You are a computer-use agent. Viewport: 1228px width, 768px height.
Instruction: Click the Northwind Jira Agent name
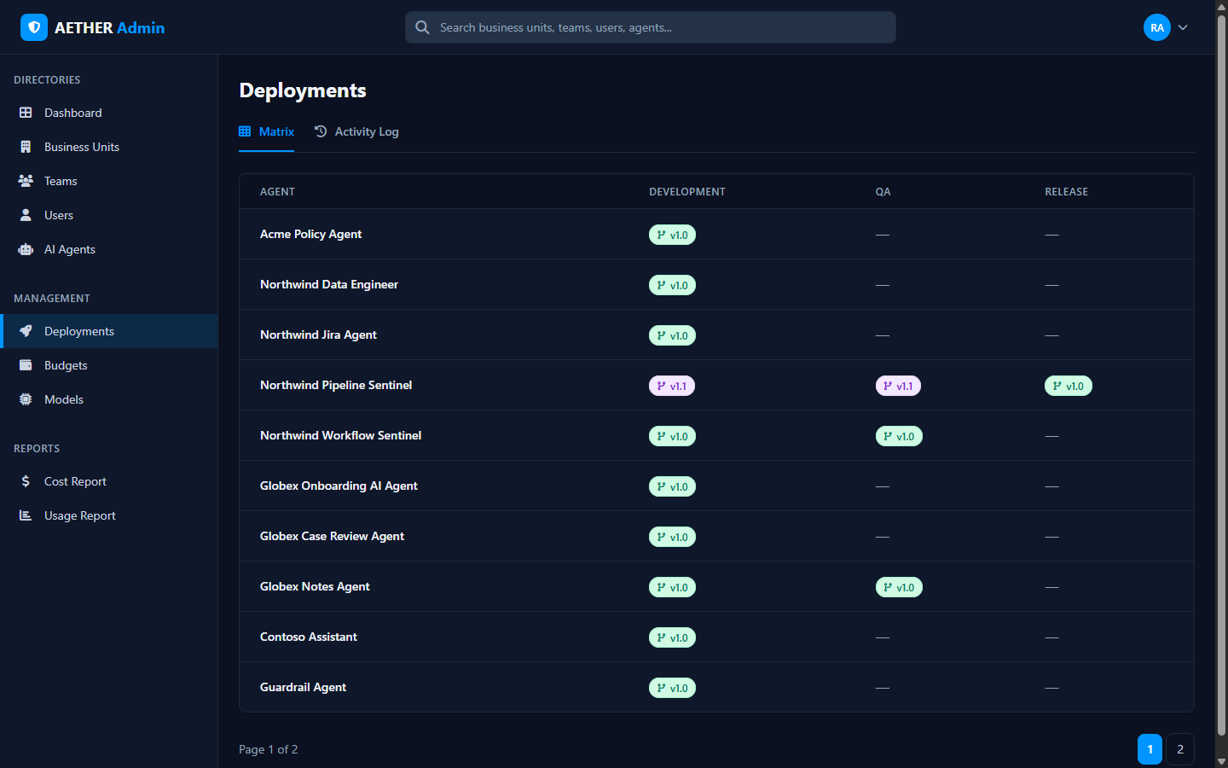tap(318, 335)
